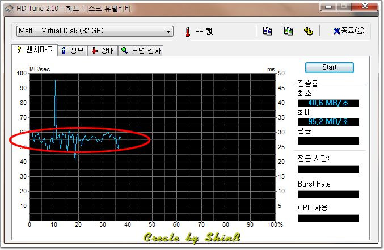Open the options wrench icon
384x250 pixels.
pos(309,31)
